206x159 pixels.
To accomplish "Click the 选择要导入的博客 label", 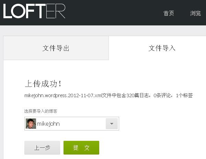I will (41, 111).
